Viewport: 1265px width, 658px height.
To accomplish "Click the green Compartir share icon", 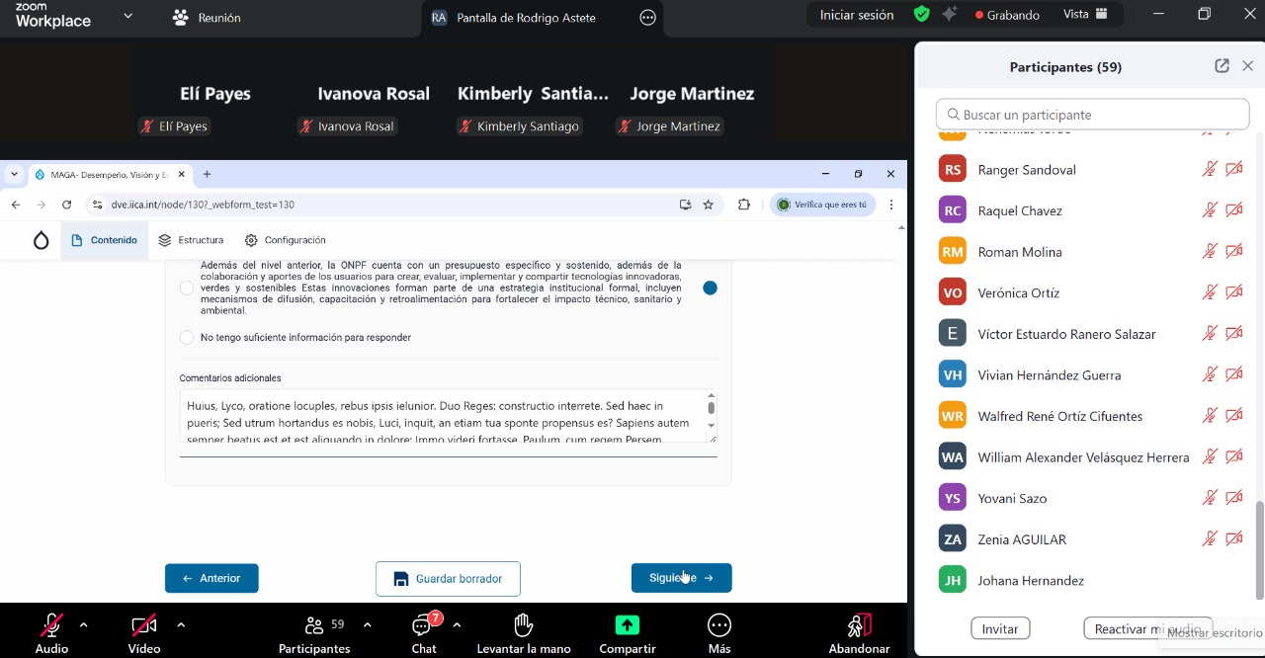I will coord(627,625).
